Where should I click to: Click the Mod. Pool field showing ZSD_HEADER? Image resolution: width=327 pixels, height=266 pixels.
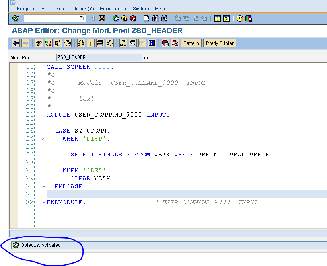pos(99,57)
